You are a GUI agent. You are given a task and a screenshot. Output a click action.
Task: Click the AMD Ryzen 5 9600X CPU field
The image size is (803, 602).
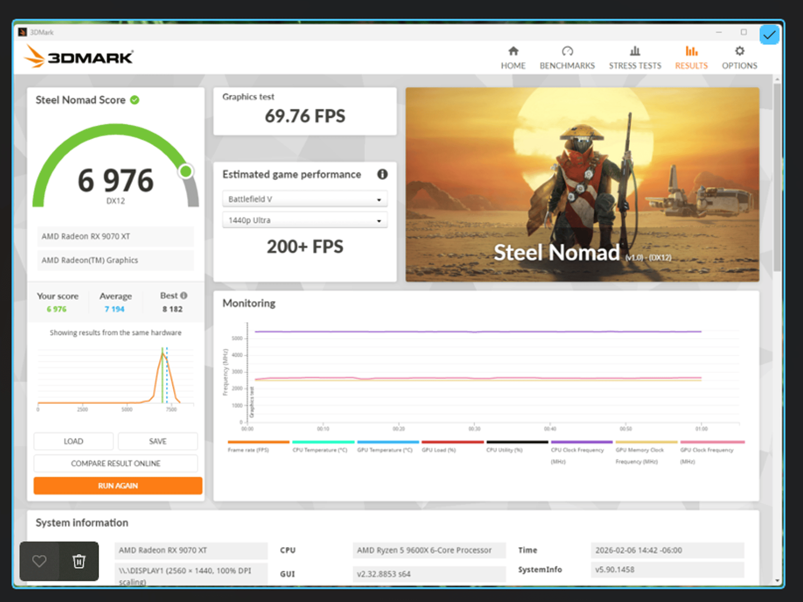pyautogui.click(x=429, y=550)
